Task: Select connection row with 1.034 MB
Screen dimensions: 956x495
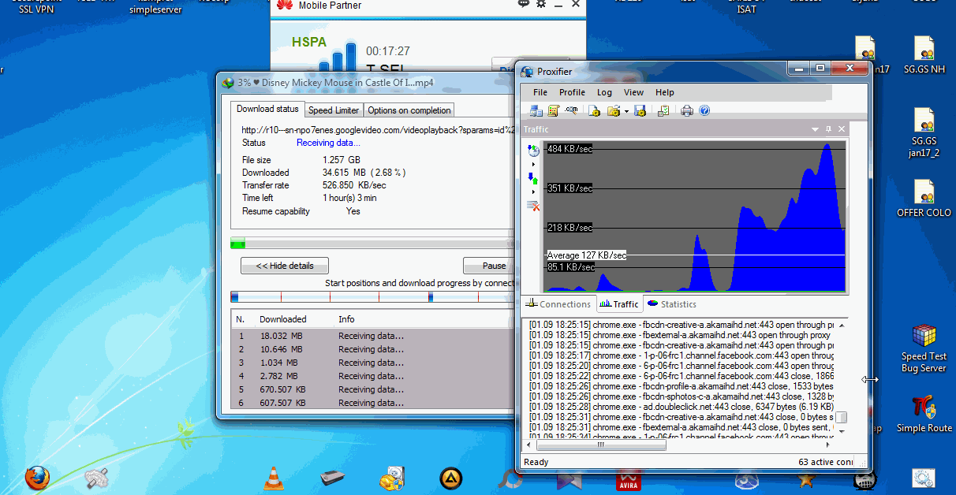Action: 373,363
